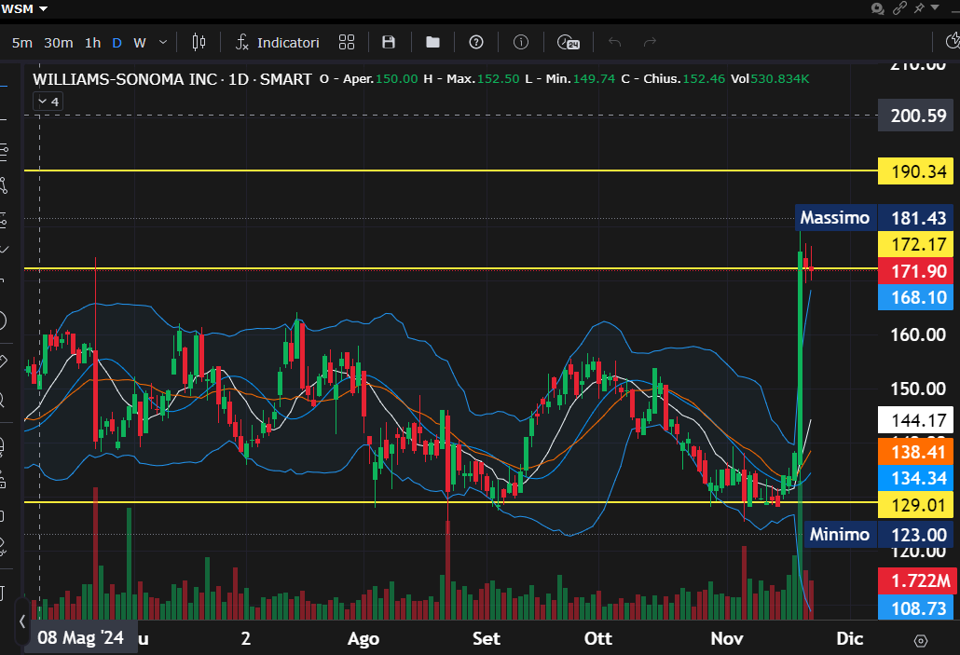Expand the collapsed indicators legend showing 4
This screenshot has width=960, height=655.
tap(48, 102)
